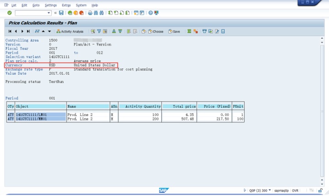Viewport: 329px width, 196px height.
Task: Click the green Back icon
Action: [70, 13]
